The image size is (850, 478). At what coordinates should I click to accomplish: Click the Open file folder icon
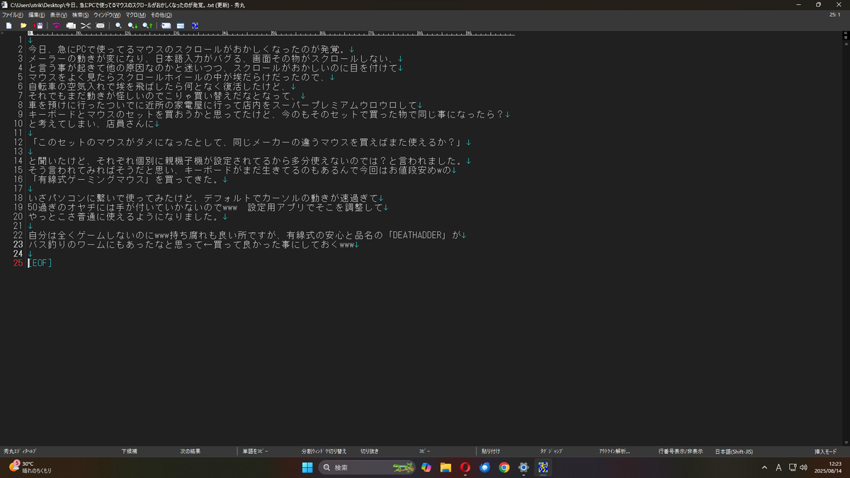(24, 25)
